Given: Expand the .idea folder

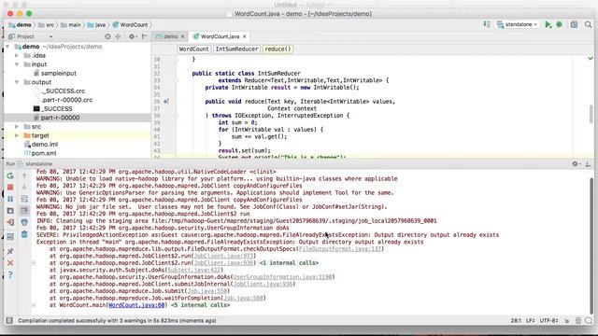Looking at the screenshot, I should click(17, 56).
